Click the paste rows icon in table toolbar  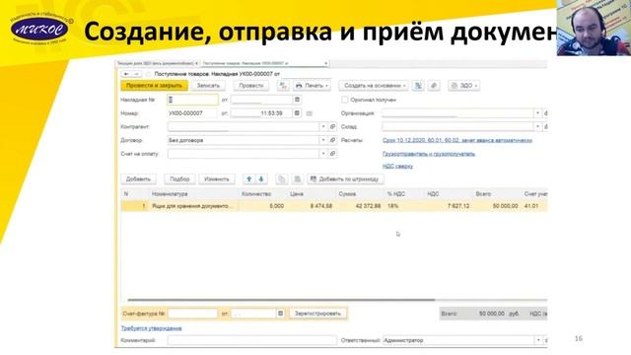pos(297,179)
